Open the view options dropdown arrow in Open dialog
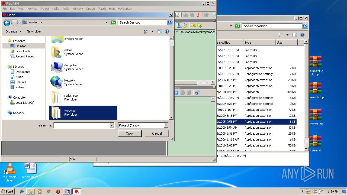Image resolution: width=347 pixels, height=195 pixels. pos(152,31)
